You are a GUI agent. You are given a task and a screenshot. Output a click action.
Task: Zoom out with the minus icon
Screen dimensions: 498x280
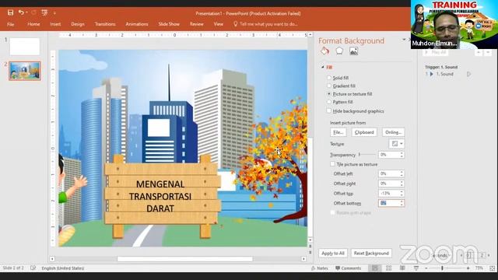tap(426, 268)
